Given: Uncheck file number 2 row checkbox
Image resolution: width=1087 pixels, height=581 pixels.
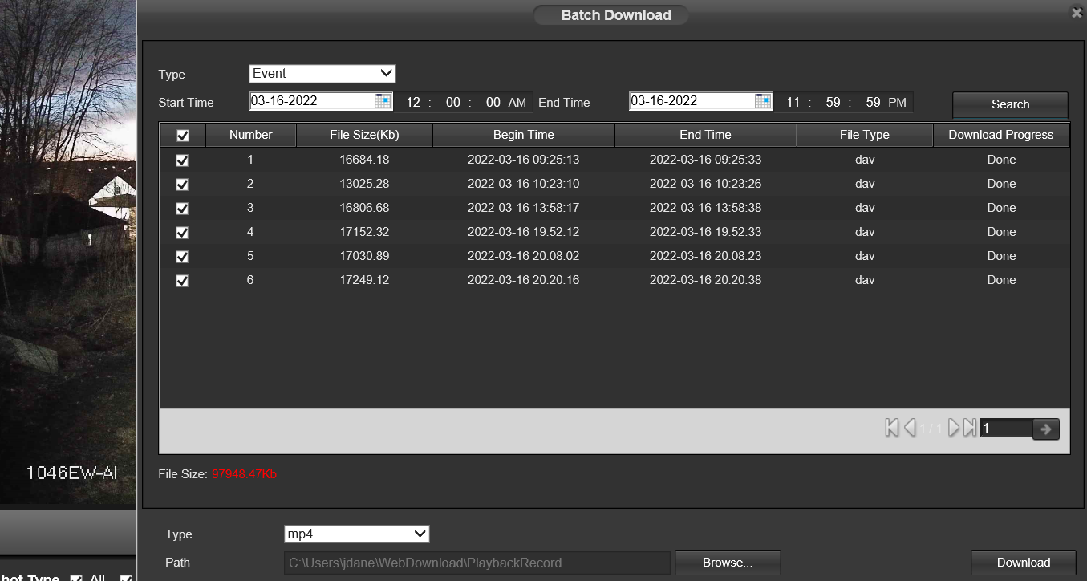Looking at the screenshot, I should coord(182,185).
